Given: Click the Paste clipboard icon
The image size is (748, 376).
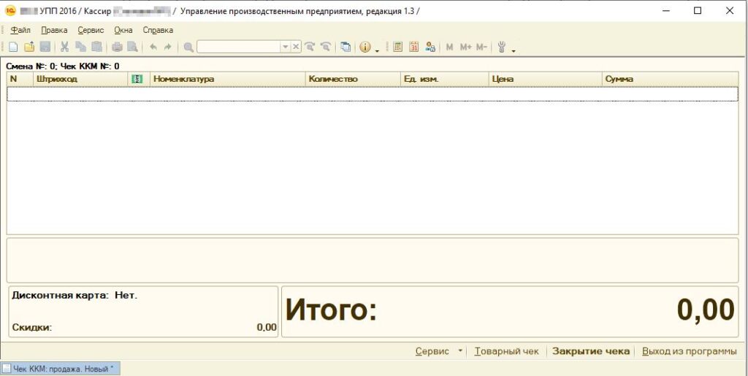Looking at the screenshot, I should coord(97,47).
